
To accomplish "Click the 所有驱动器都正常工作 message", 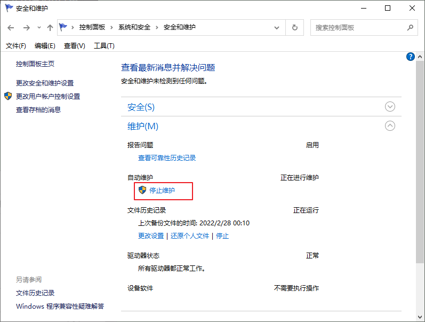I will pyautogui.click(x=172, y=269).
